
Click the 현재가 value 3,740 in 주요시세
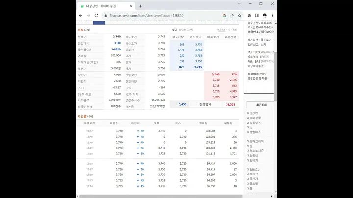117,36
